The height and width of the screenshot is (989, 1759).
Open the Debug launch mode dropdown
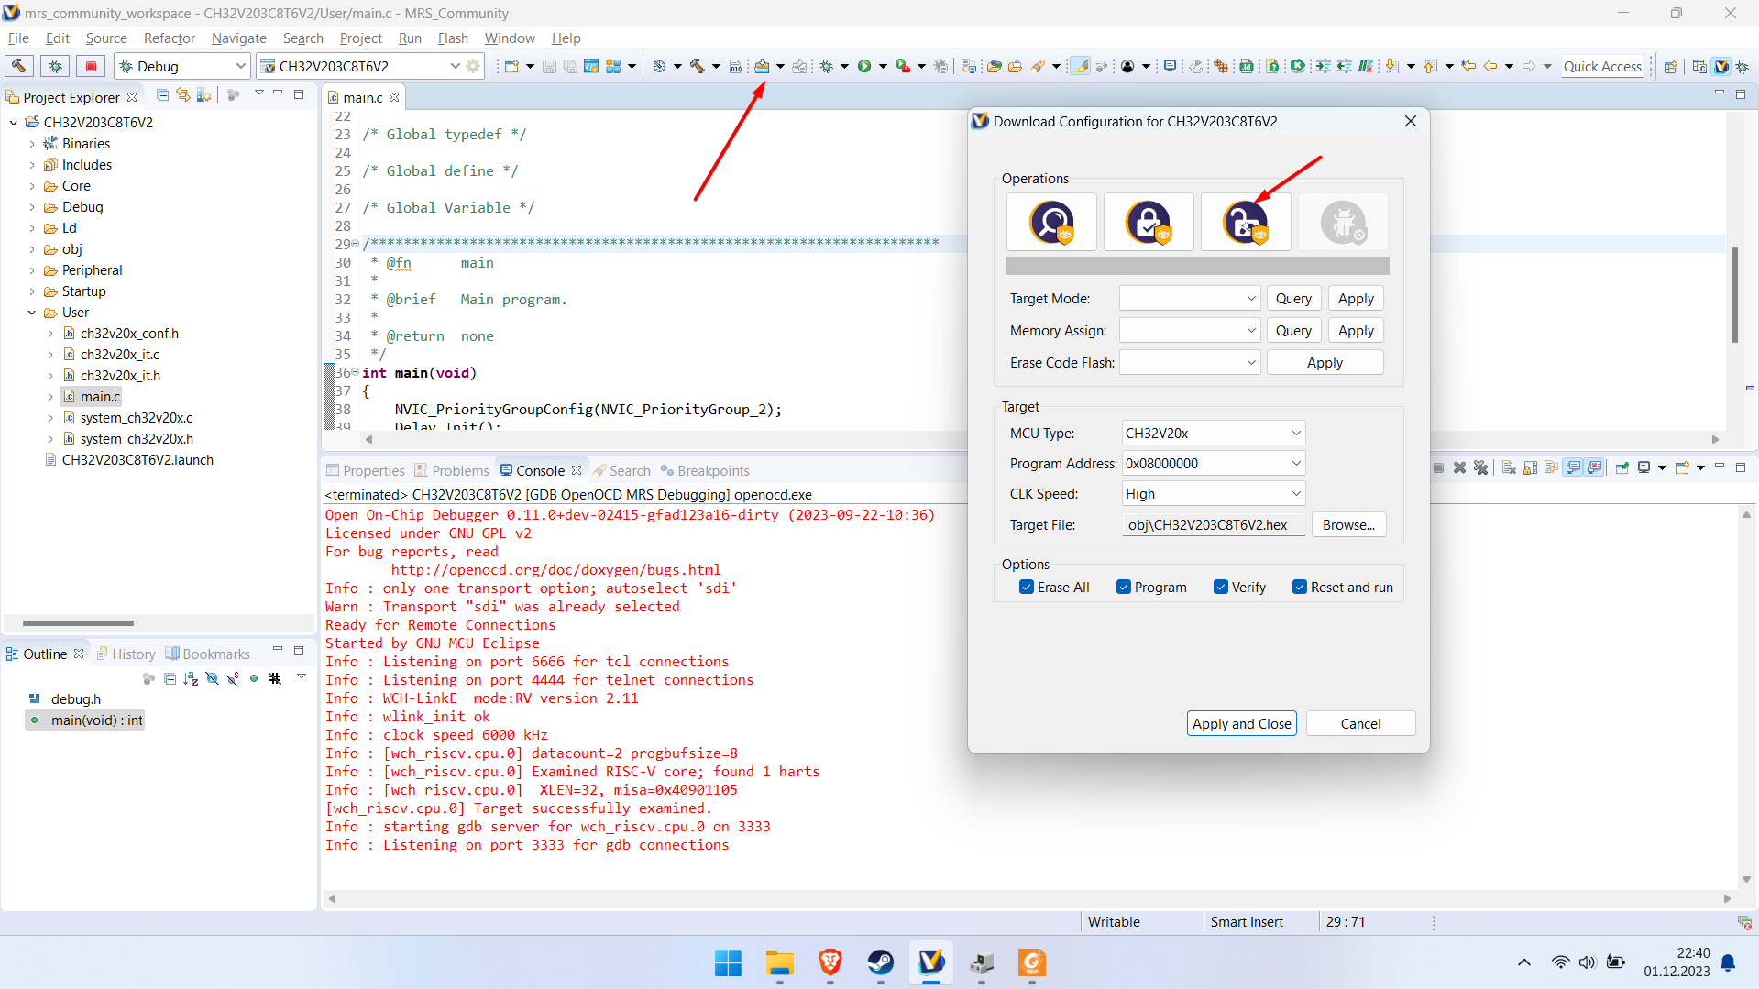[182, 66]
